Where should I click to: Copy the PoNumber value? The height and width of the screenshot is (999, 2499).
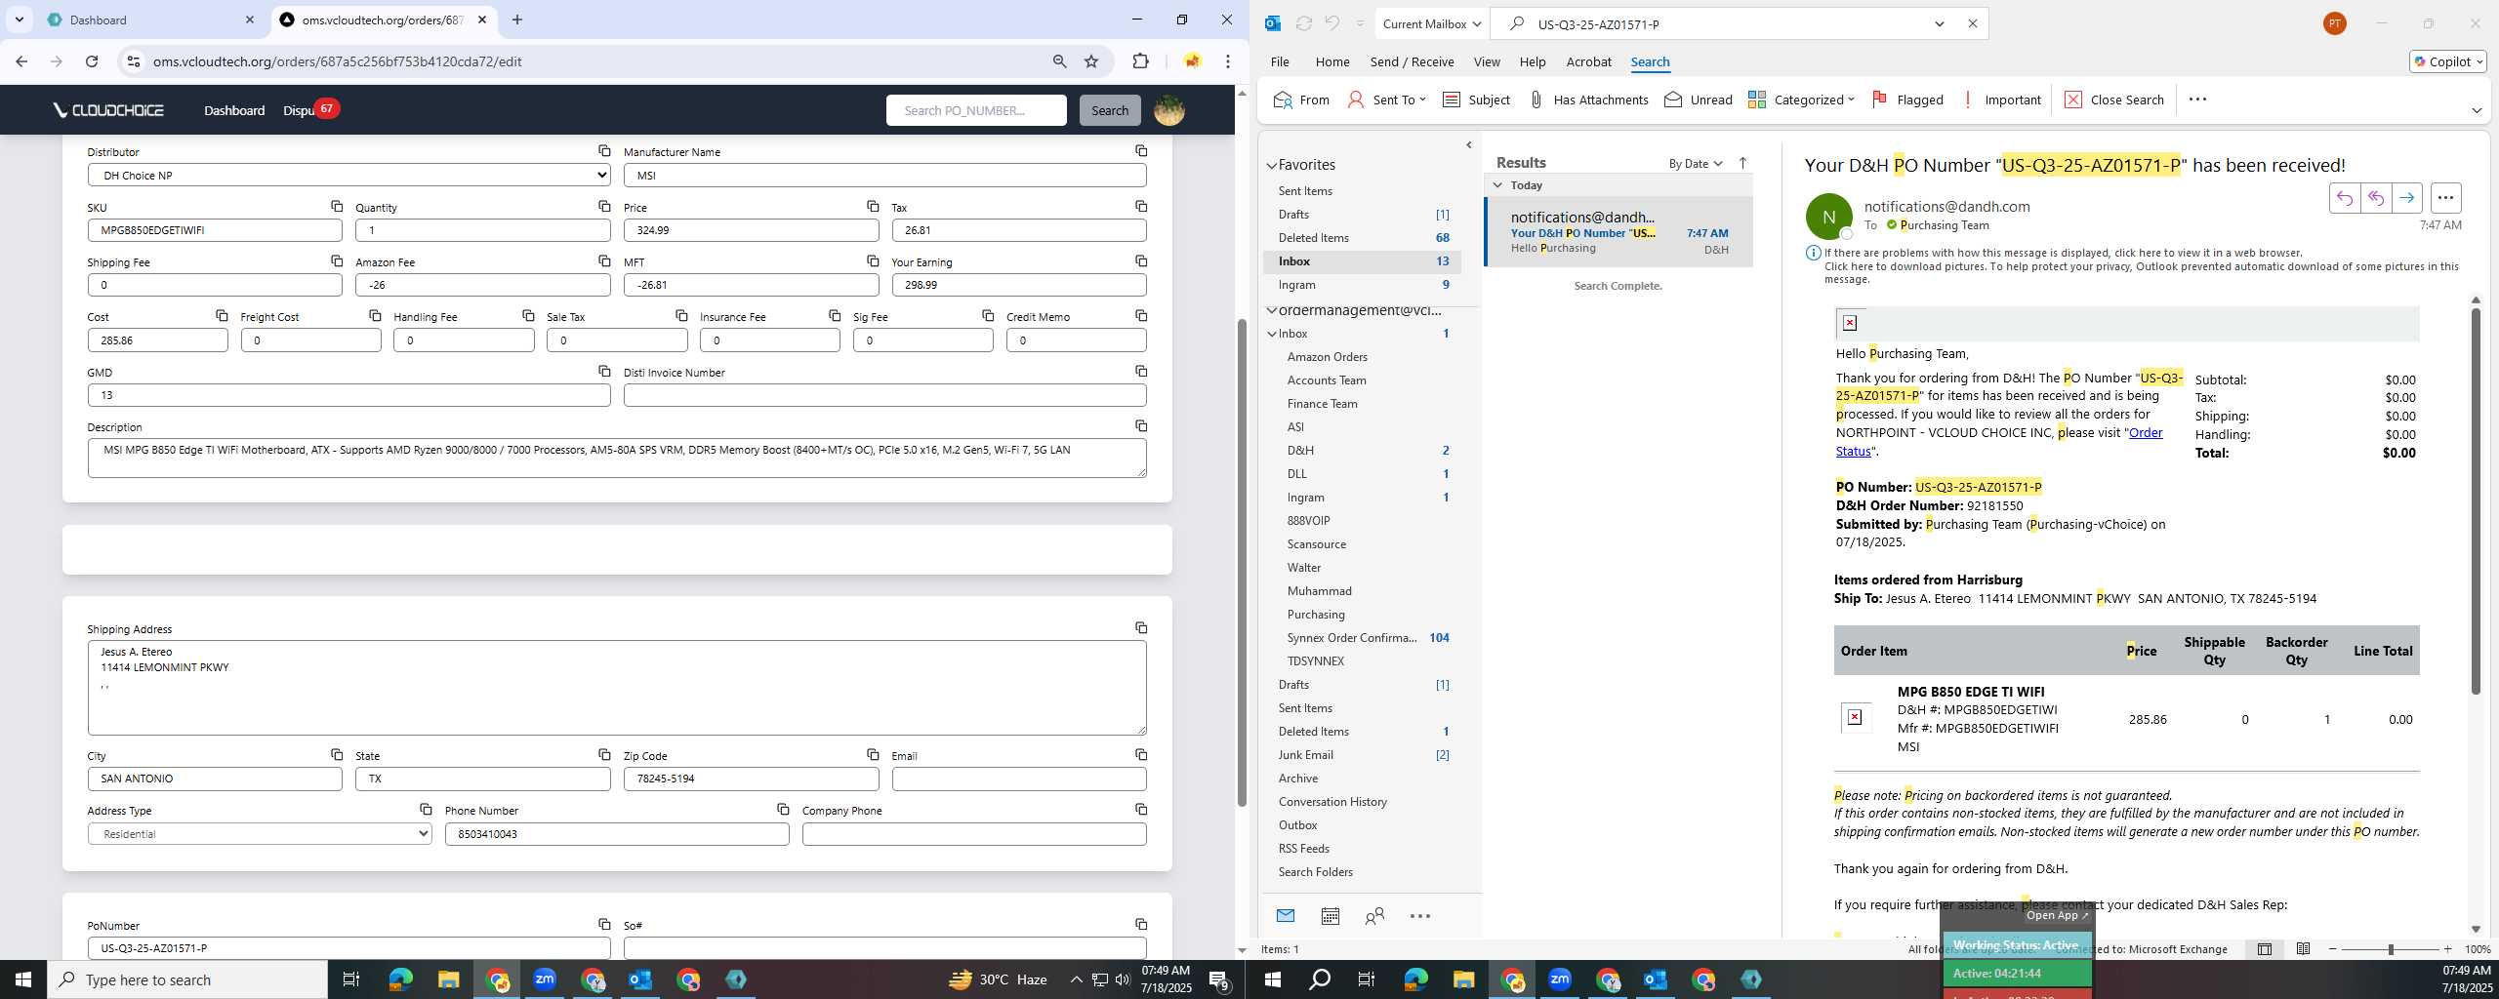604,925
